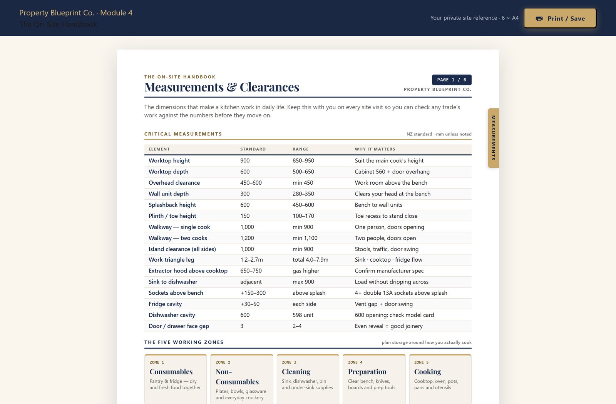
Task: Select the Sockets above bench row
Action: pyautogui.click(x=308, y=293)
